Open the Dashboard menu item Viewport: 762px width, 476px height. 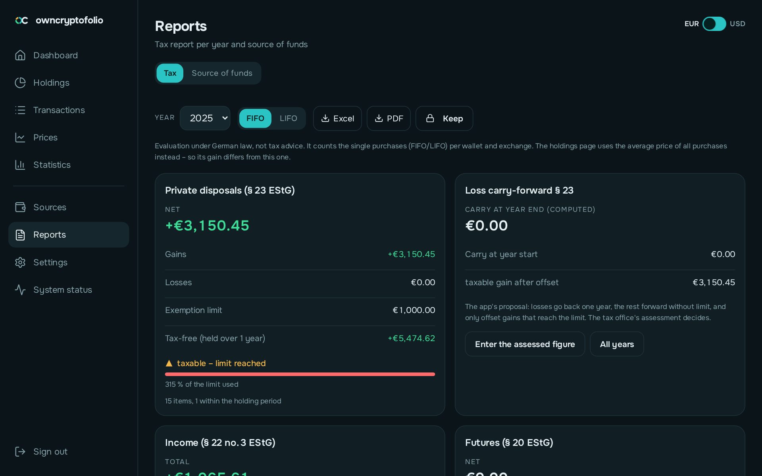[69, 55]
